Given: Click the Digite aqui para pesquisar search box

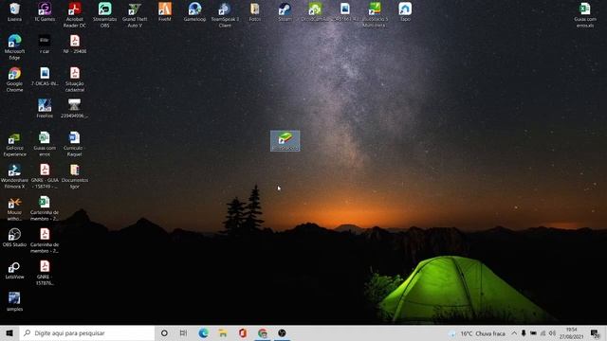Looking at the screenshot, I should (x=87, y=332).
